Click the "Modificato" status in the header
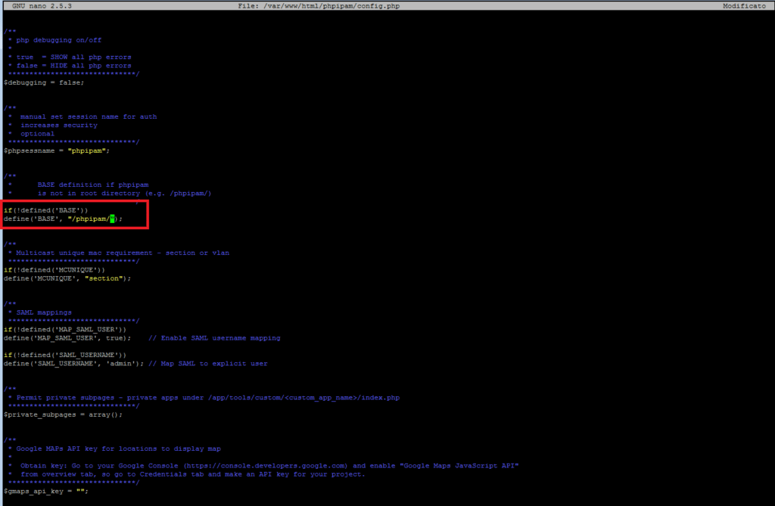The width and height of the screenshot is (775, 506). [744, 6]
